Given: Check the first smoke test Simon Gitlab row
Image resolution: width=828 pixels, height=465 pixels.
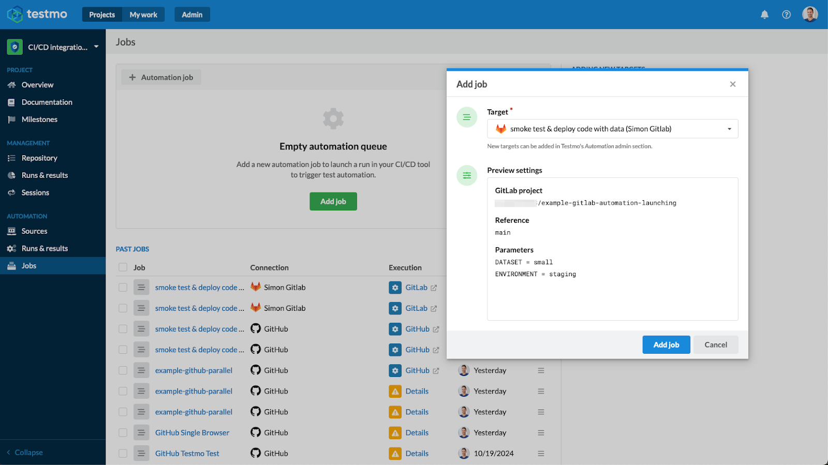Looking at the screenshot, I should (x=123, y=287).
